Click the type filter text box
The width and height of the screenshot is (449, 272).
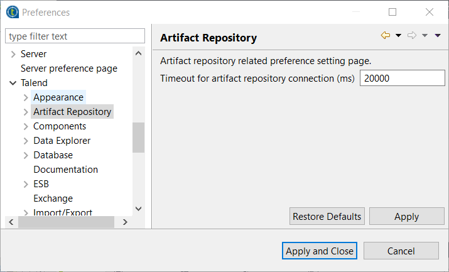(75, 36)
